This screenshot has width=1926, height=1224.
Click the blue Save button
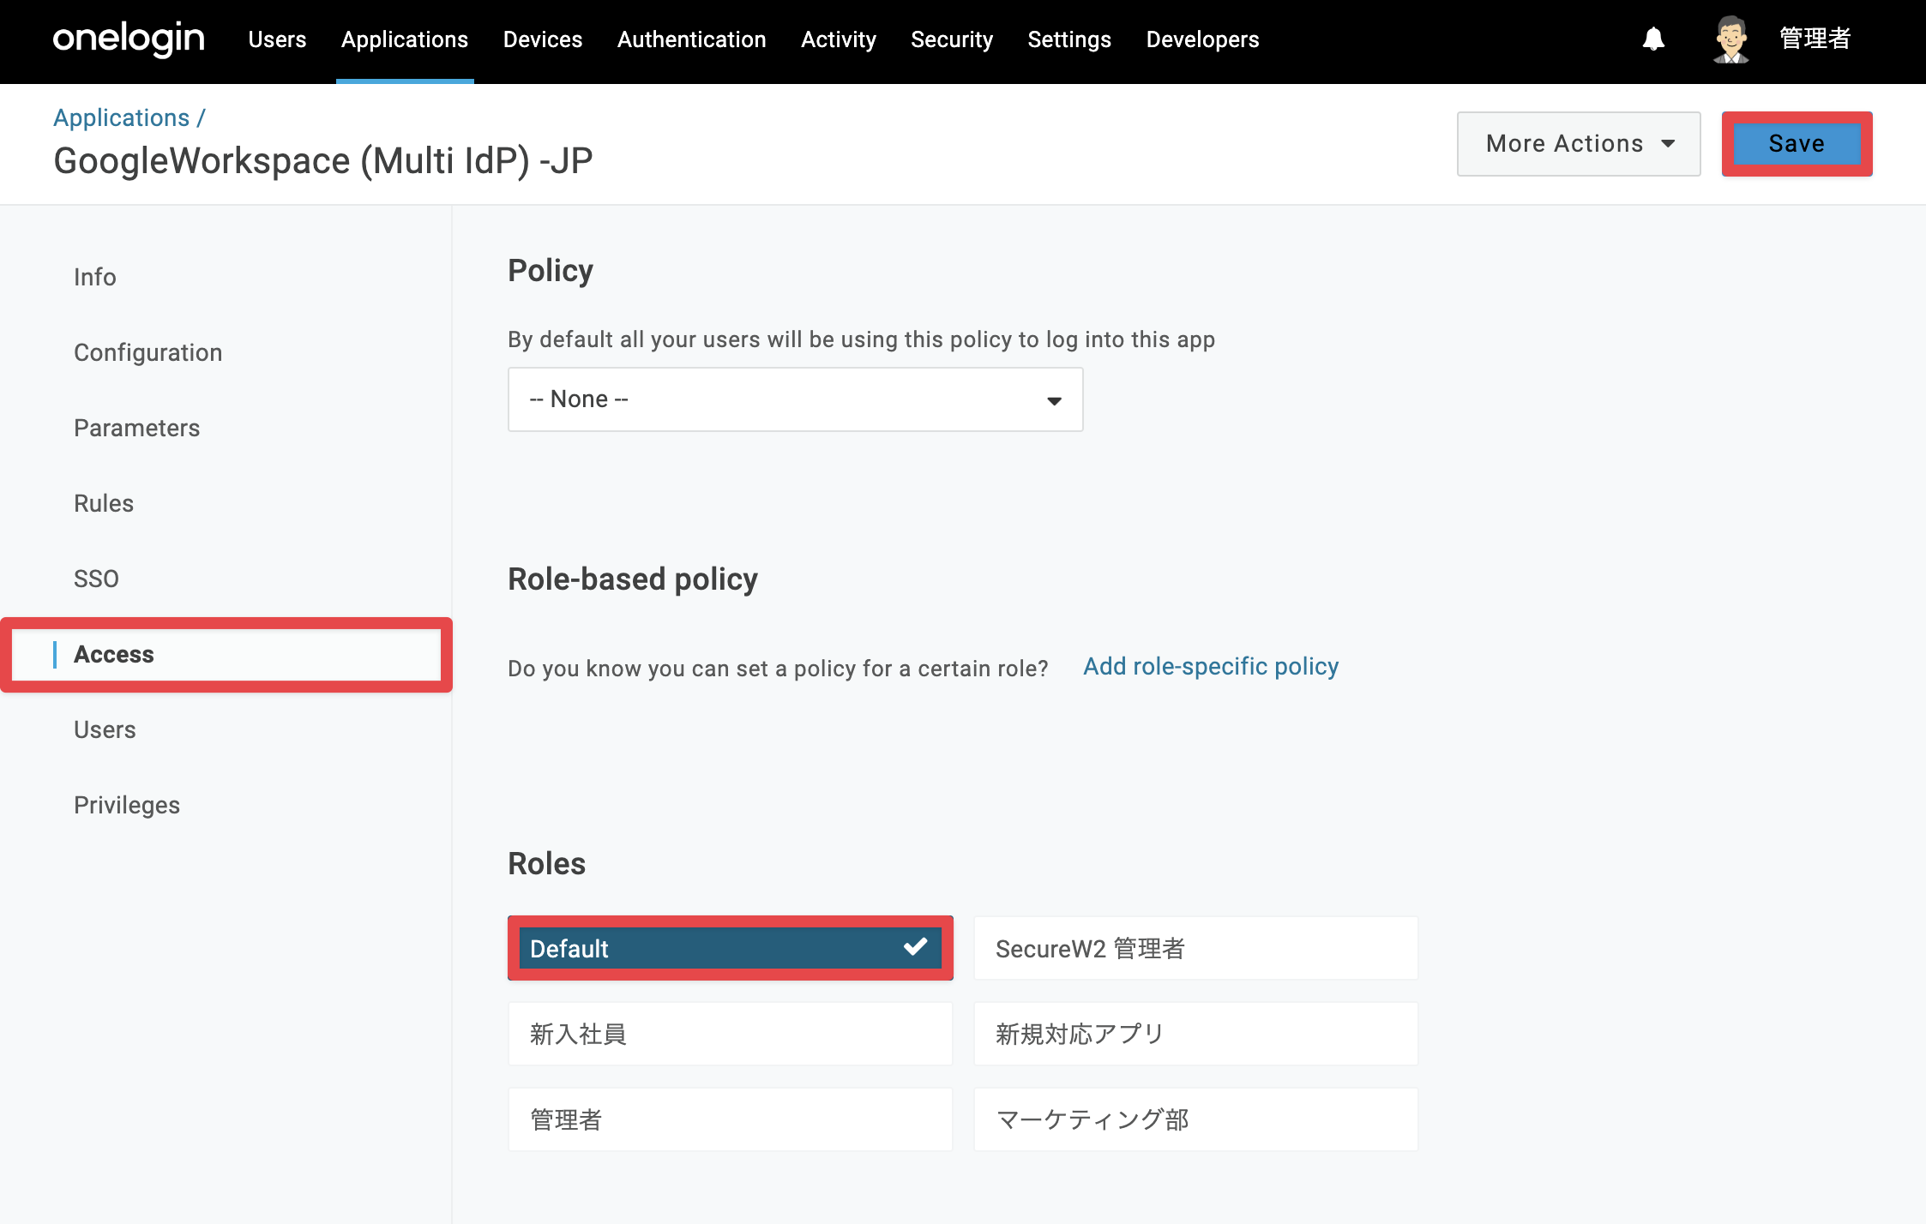(x=1797, y=144)
